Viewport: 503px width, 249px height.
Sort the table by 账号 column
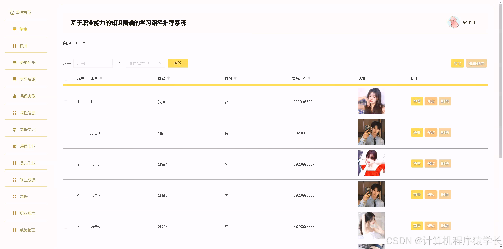point(101,78)
